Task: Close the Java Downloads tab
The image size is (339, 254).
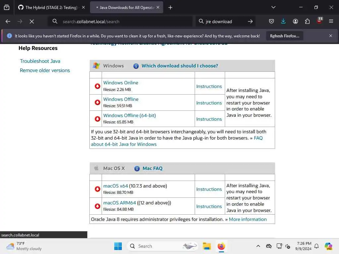Action: tap(158, 7)
